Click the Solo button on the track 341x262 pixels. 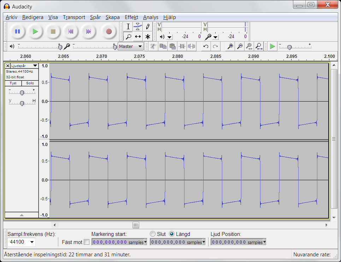[30, 83]
